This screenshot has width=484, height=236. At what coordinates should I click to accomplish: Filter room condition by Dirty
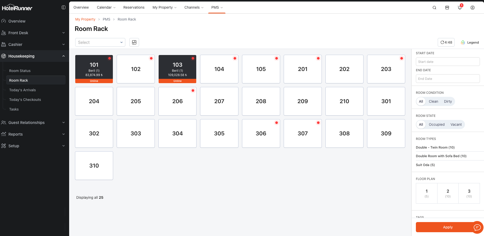pos(448,101)
